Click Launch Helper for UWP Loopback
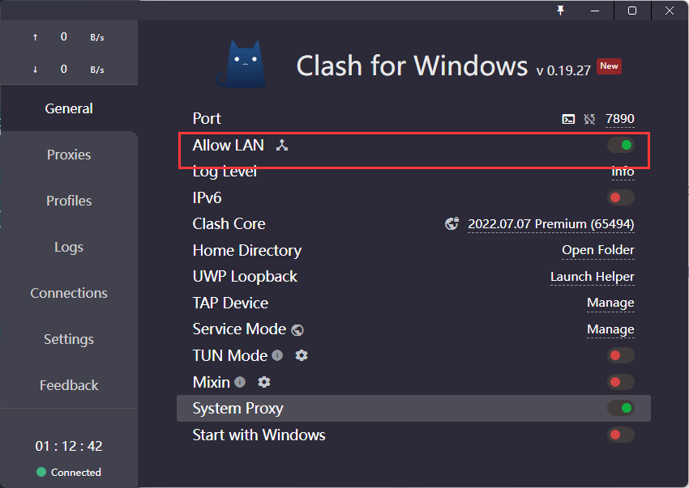 click(593, 277)
